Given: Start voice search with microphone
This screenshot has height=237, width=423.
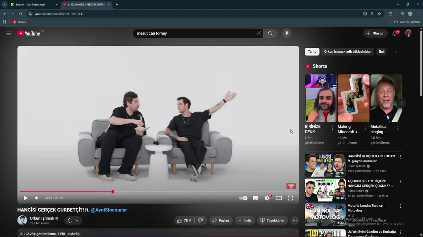Looking at the screenshot, I should tap(287, 33).
